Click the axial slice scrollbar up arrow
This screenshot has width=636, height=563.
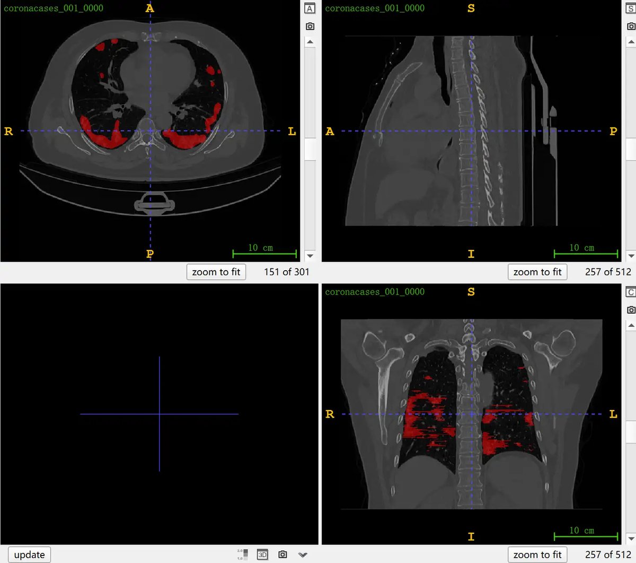310,41
